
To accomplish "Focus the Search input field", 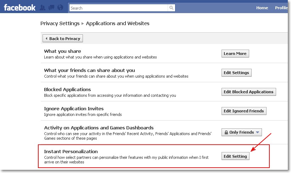I will coord(119,8).
